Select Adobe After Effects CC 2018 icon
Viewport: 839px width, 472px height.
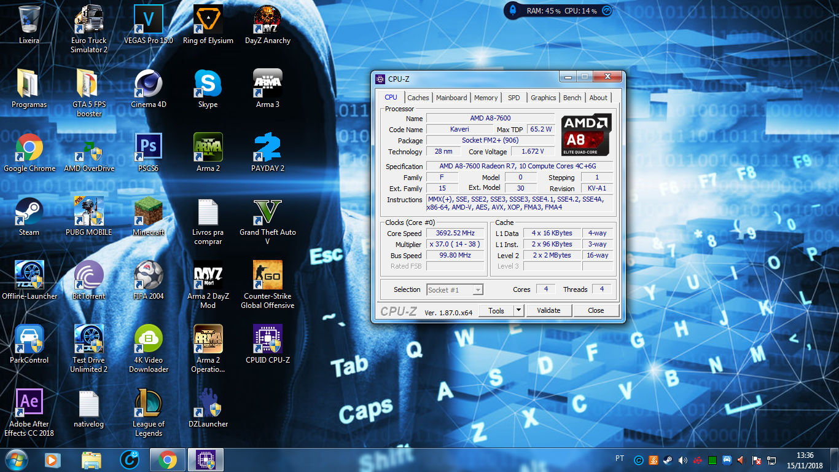point(29,412)
